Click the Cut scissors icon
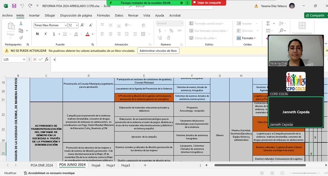328x176 pixels. pyautogui.click(x=21, y=23)
